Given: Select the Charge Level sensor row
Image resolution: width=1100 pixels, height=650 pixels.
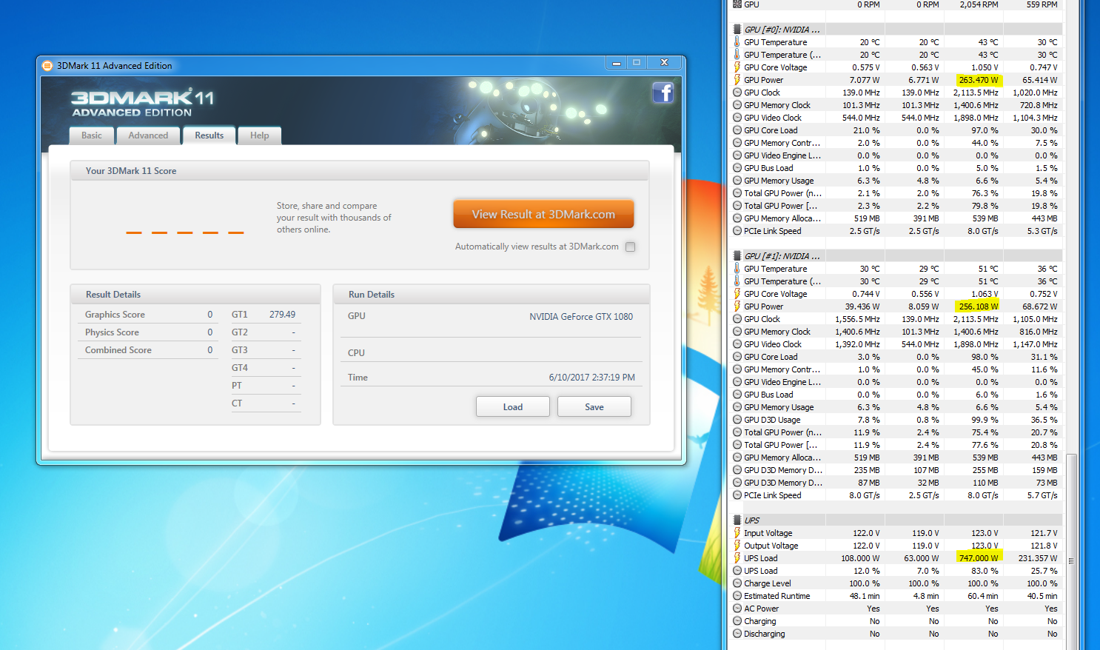Looking at the screenshot, I should [767, 583].
